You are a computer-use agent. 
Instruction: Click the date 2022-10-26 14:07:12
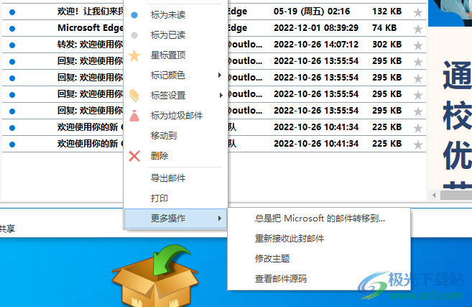316,45
